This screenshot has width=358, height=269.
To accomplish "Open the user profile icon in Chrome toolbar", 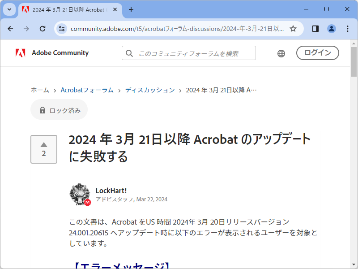I will tap(331, 28).
